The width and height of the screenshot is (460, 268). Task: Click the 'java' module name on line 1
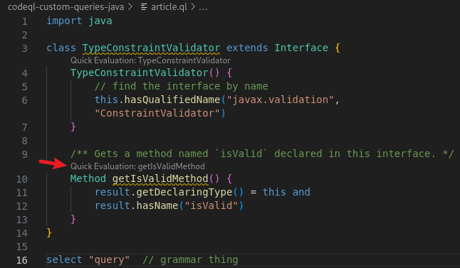tap(100, 21)
